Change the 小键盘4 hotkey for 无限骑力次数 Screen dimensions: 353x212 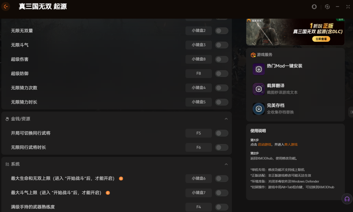(x=199, y=88)
